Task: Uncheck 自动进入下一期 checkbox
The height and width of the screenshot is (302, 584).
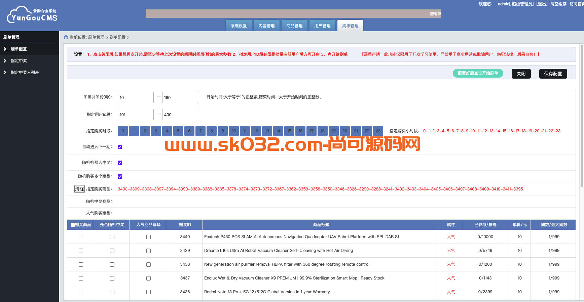Action: point(120,147)
